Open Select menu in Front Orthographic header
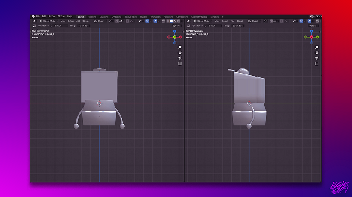The image size is (352, 197). (71, 21)
